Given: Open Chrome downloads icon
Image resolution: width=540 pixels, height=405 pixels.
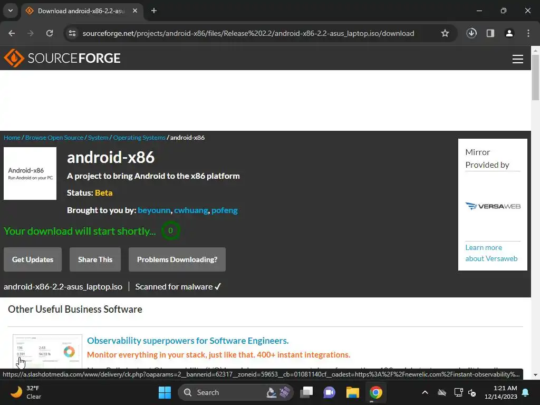Looking at the screenshot, I should [471, 33].
